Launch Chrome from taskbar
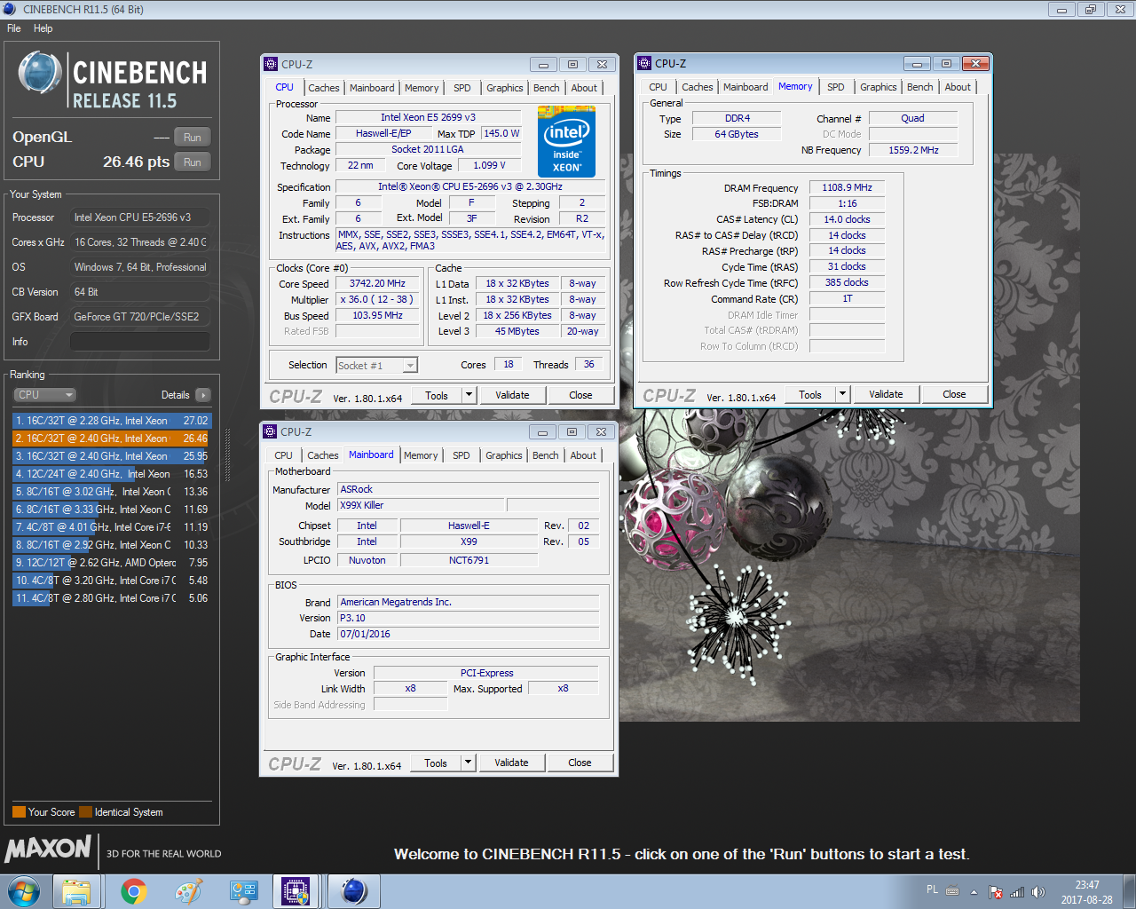The image size is (1136, 909). click(133, 891)
